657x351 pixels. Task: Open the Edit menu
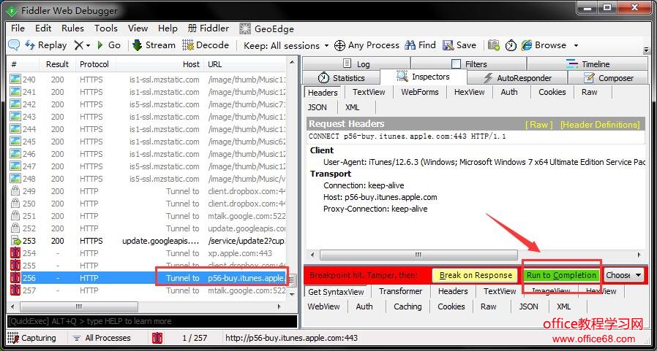pos(43,28)
